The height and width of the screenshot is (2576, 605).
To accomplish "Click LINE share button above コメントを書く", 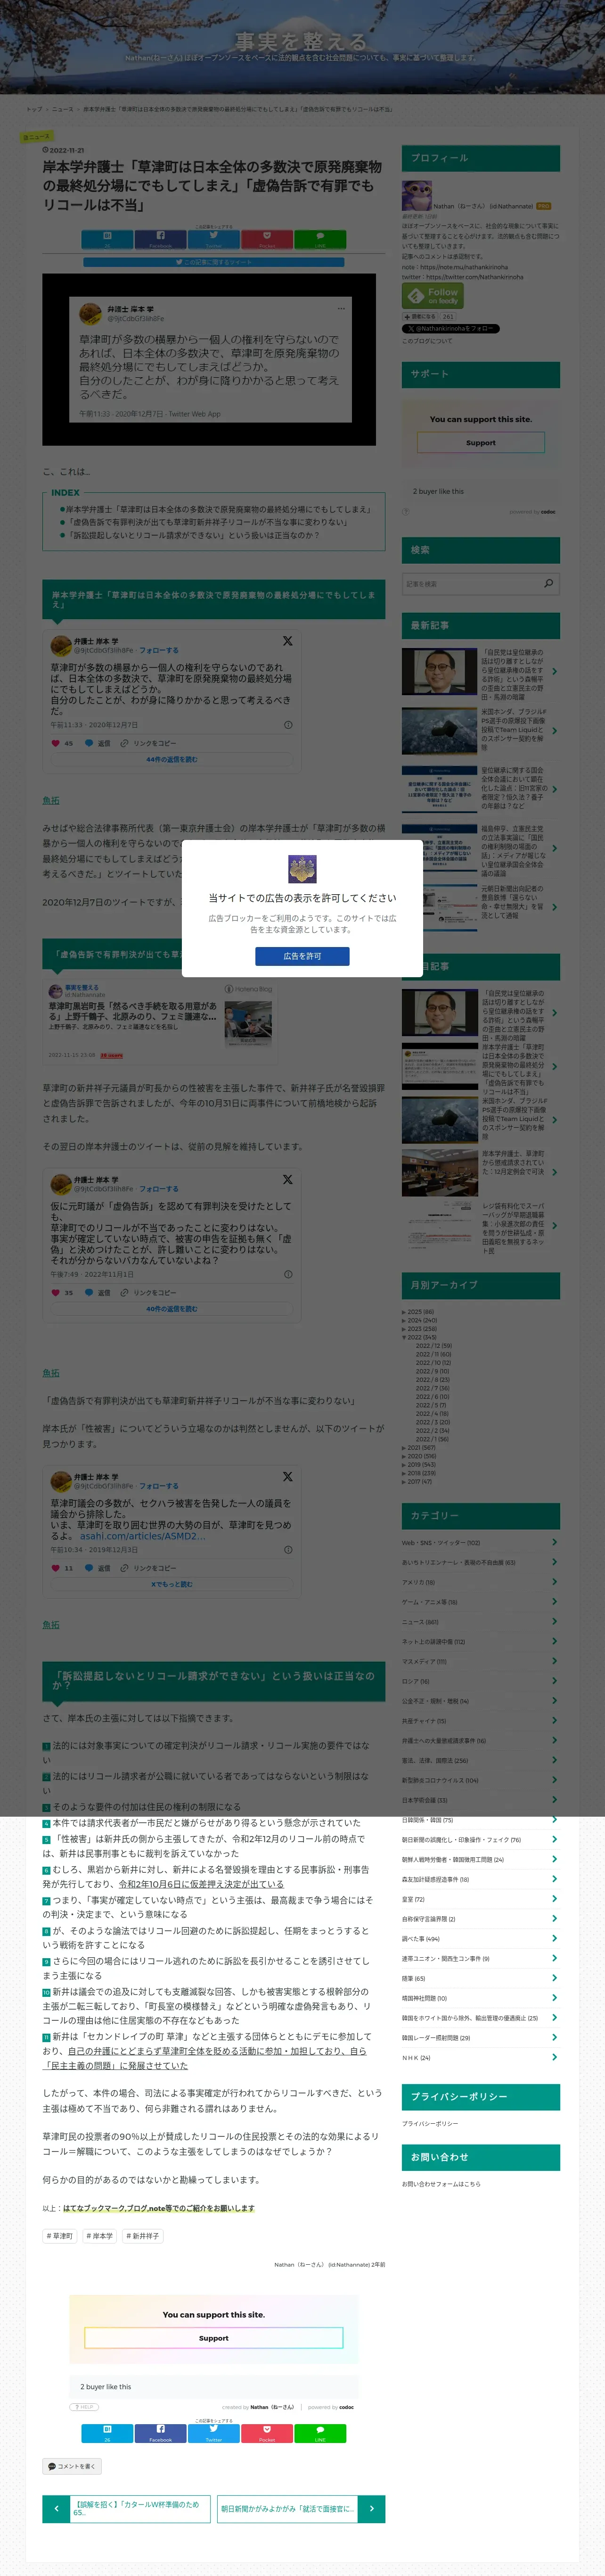I will [x=320, y=2434].
